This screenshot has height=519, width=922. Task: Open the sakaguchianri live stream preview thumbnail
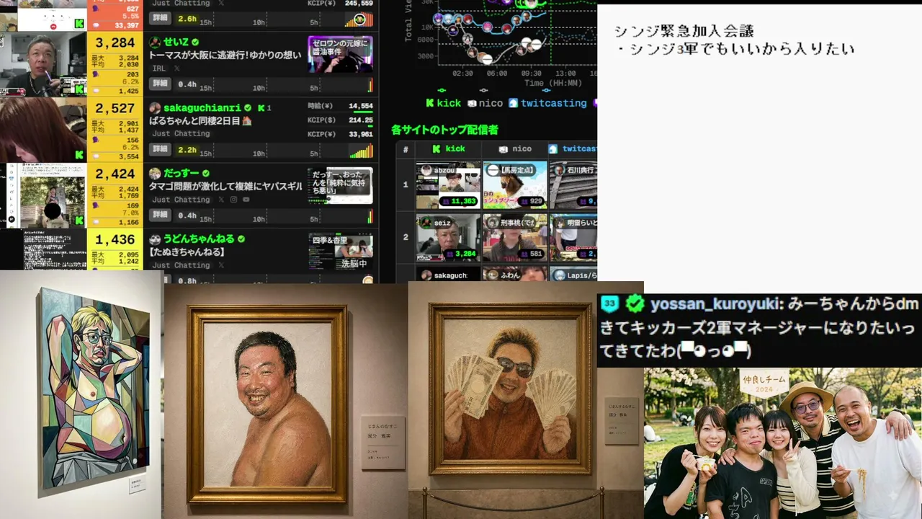pos(43,130)
